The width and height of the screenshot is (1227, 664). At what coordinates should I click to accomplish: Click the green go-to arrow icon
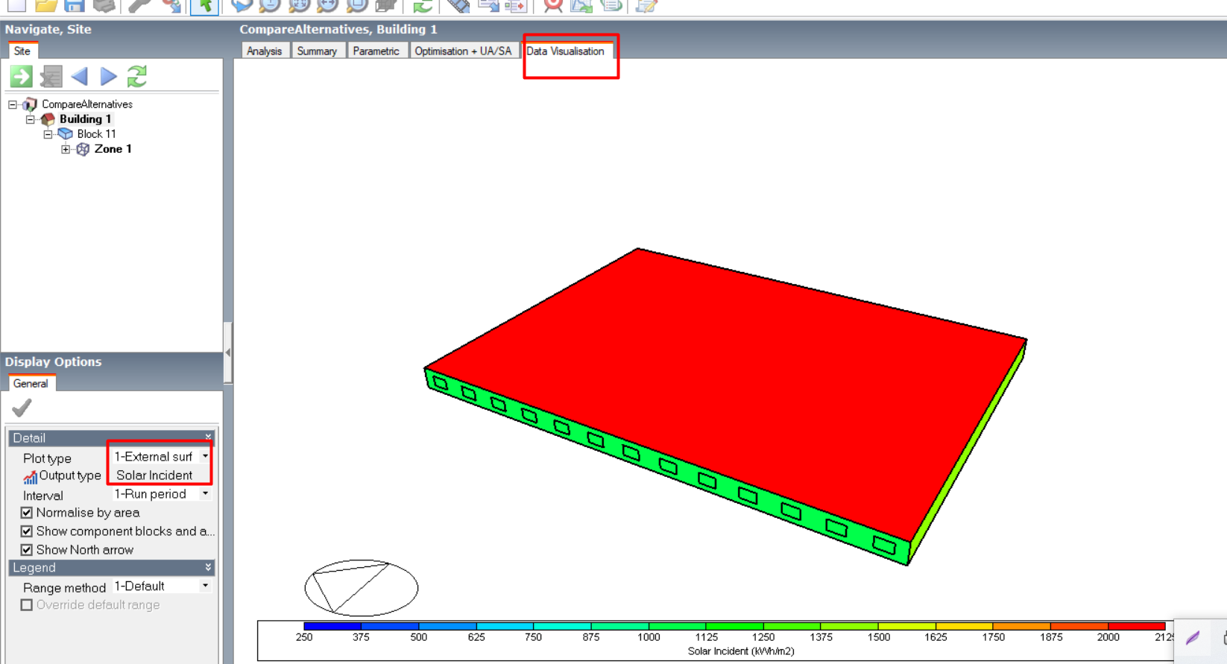pos(21,76)
